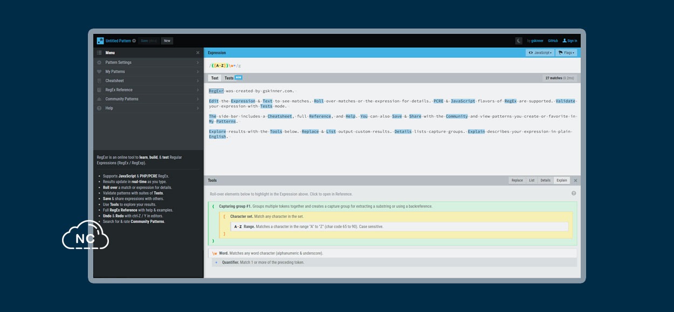Viewport: 674px width, 312px height.
Task: Click the Expression panel header
Action: click(x=393, y=53)
